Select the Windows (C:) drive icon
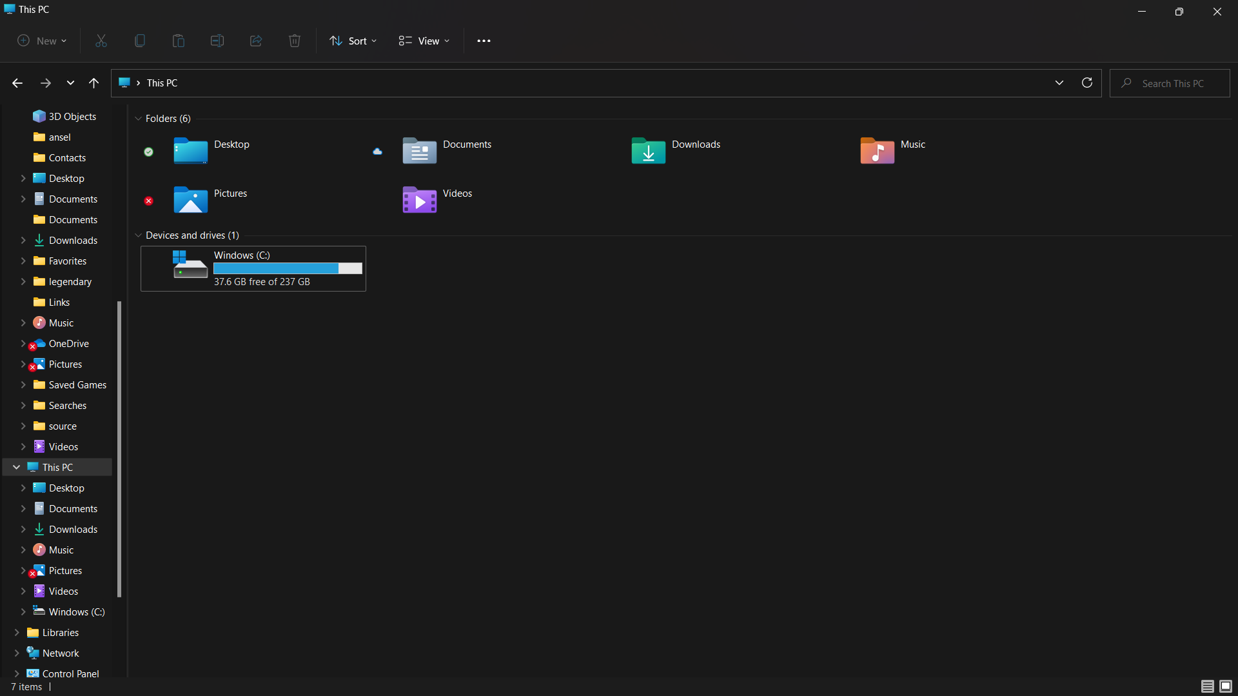This screenshot has height=696, width=1238. (x=190, y=264)
